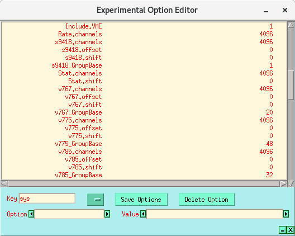This screenshot has width=295, height=236.
Task: Select the v767.shift option
Action: click(x=85, y=105)
